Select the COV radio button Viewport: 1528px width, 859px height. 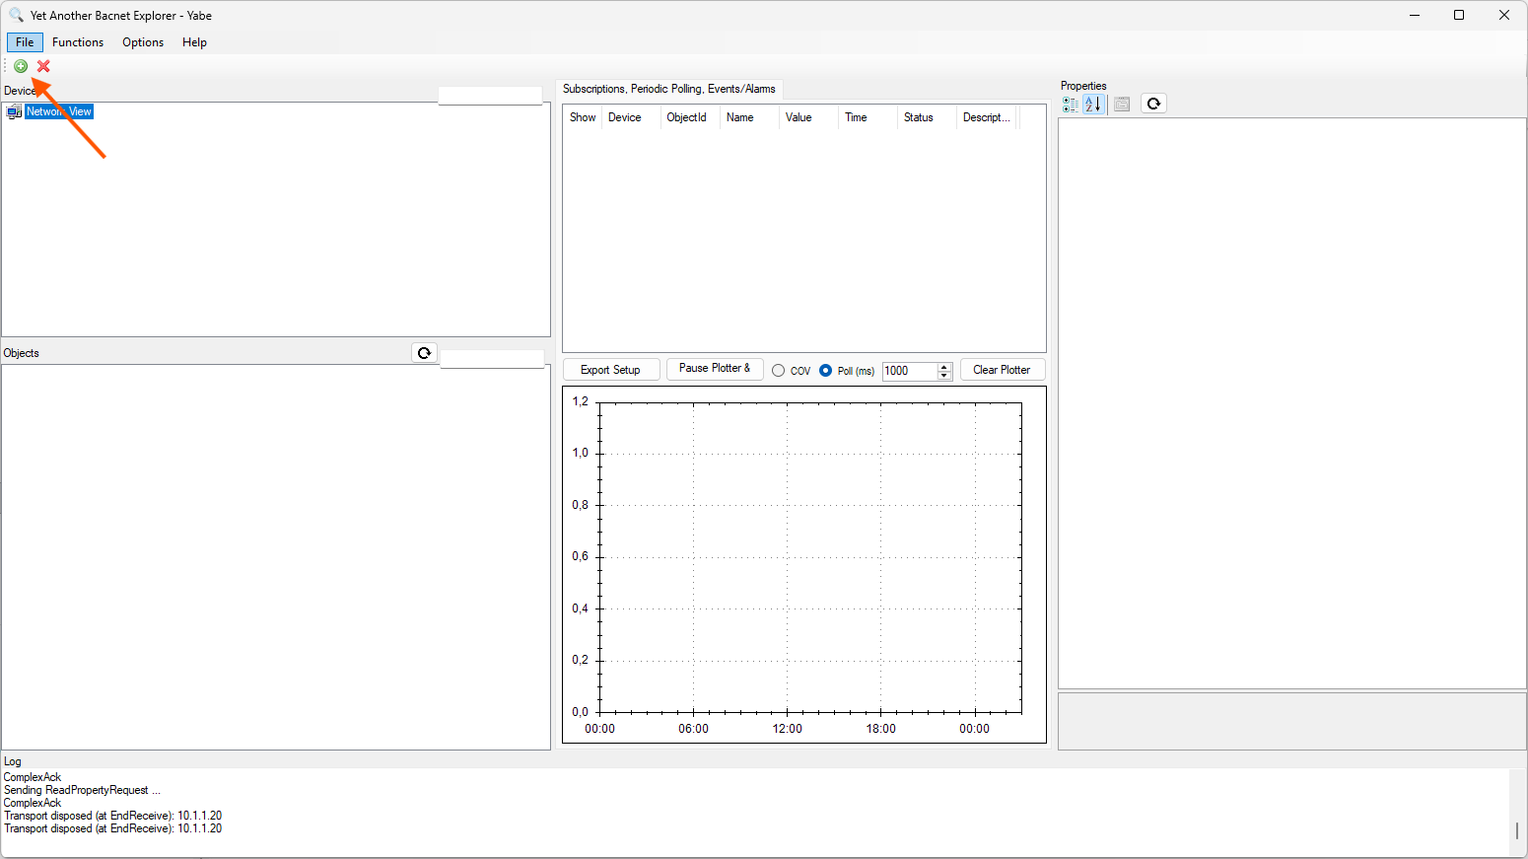[779, 371]
